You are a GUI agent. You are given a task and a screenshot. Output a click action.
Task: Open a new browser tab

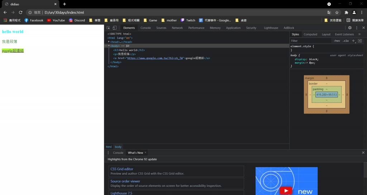click(65, 4)
